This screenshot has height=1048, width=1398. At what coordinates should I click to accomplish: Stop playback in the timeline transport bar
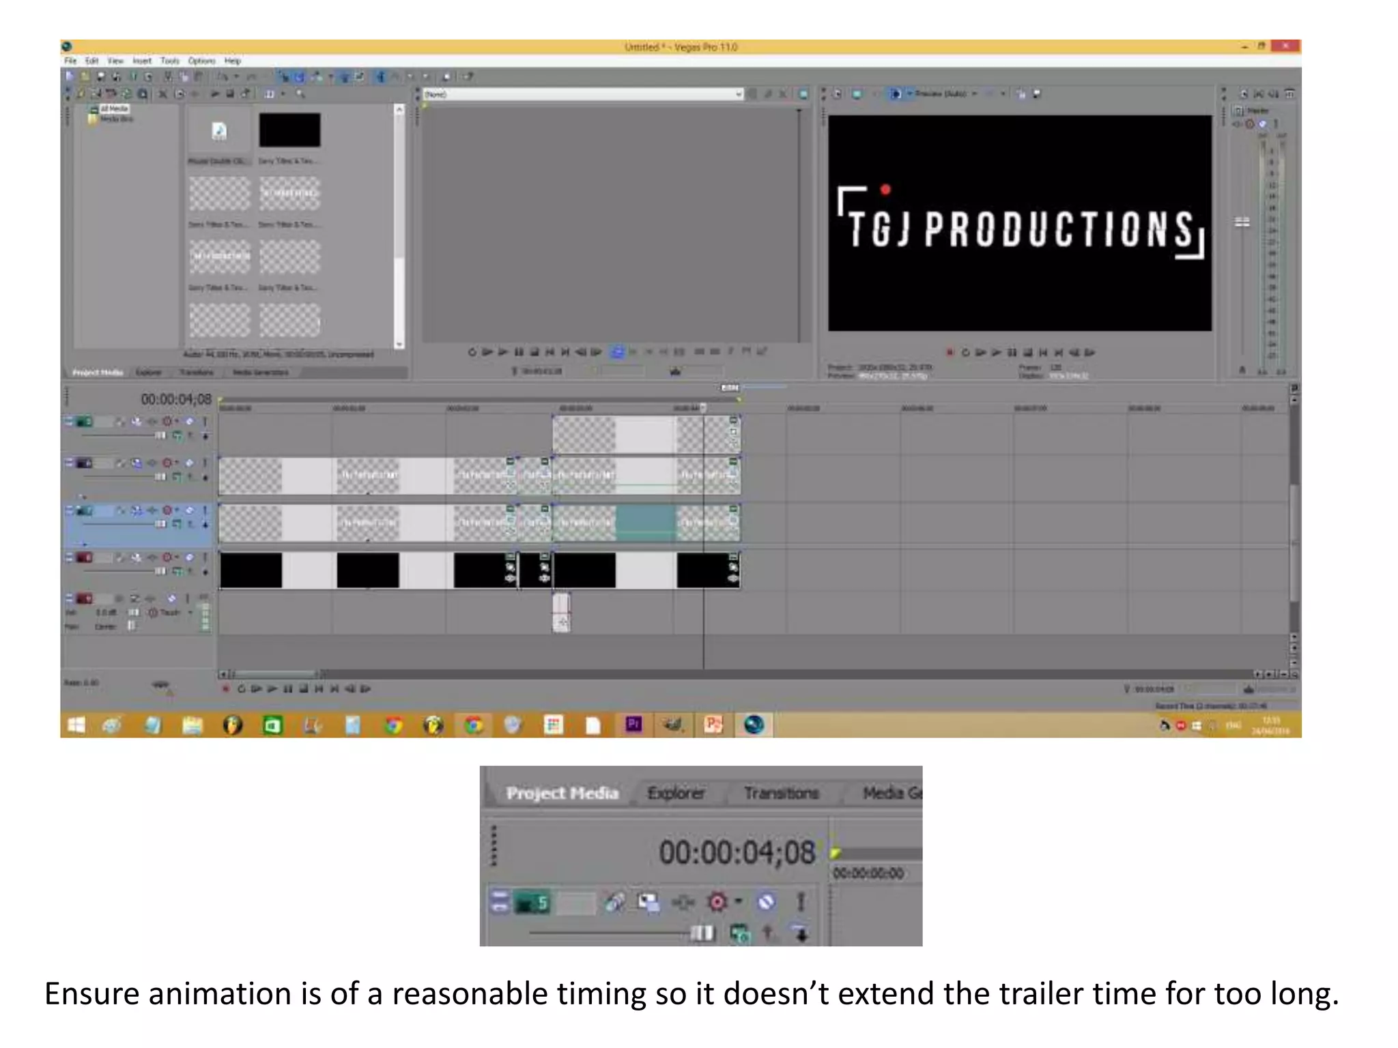click(x=303, y=689)
